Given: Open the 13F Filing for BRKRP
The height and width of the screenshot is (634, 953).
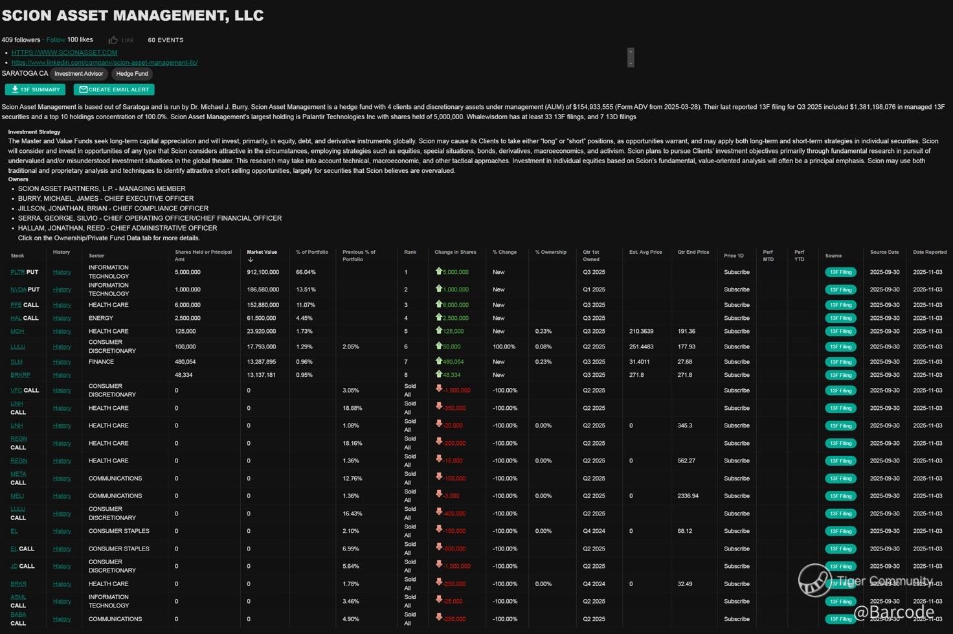Looking at the screenshot, I should (x=840, y=375).
